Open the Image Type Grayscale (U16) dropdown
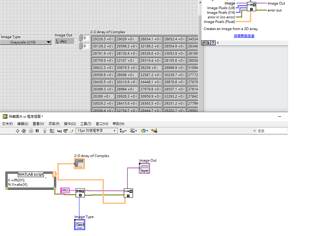Image resolution: width=314 pixels, height=236 pixels. tap(25, 42)
